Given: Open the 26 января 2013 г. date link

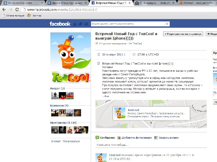Looking at the screenshot, I should [114, 54].
